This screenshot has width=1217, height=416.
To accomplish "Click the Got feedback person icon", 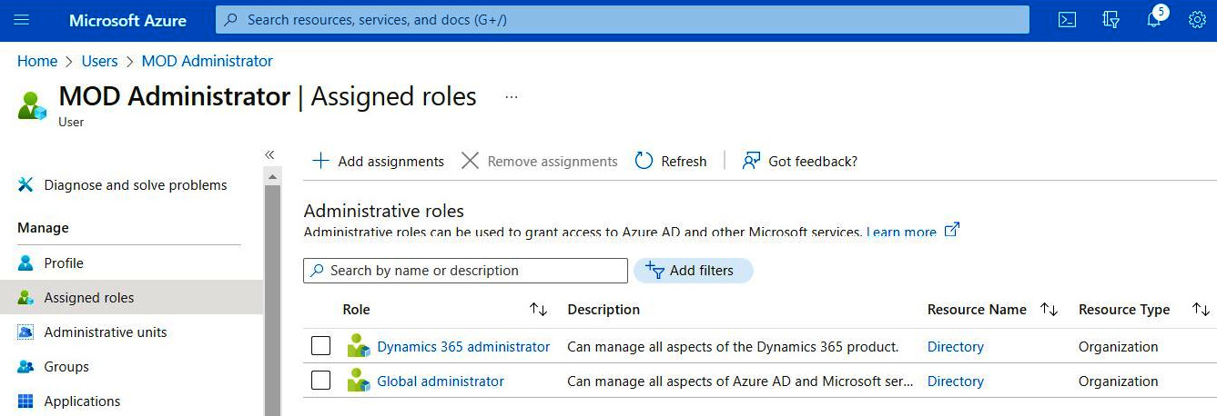I will pos(751,161).
